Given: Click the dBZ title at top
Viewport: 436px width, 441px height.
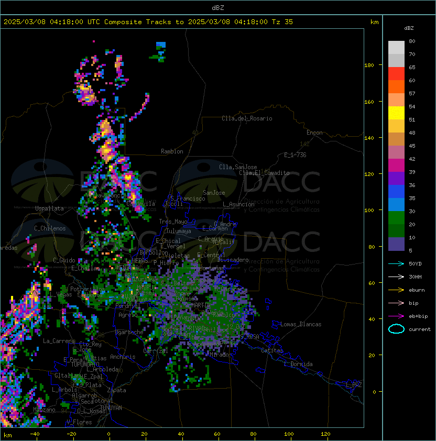Looking at the screenshot, I should pos(218,8).
